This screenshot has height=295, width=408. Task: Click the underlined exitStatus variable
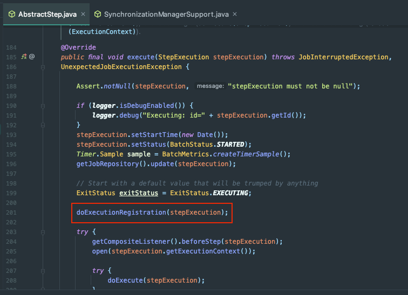[x=139, y=193]
